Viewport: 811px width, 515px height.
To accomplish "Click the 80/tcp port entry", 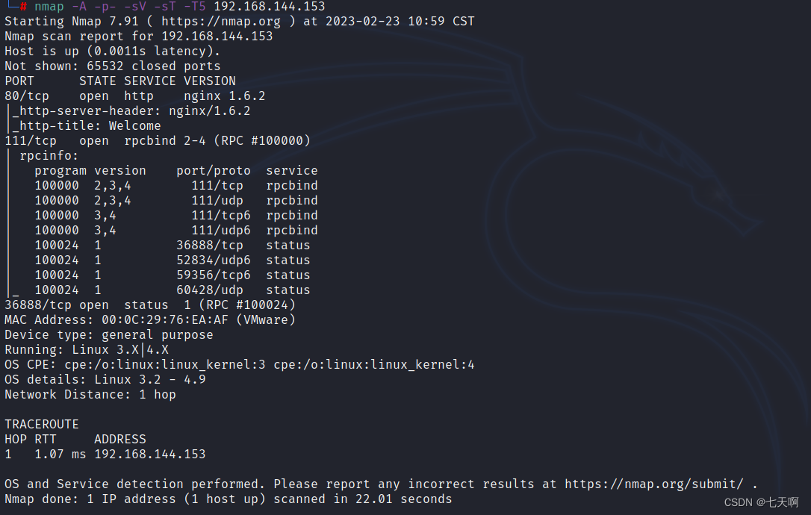I will 27,96.
